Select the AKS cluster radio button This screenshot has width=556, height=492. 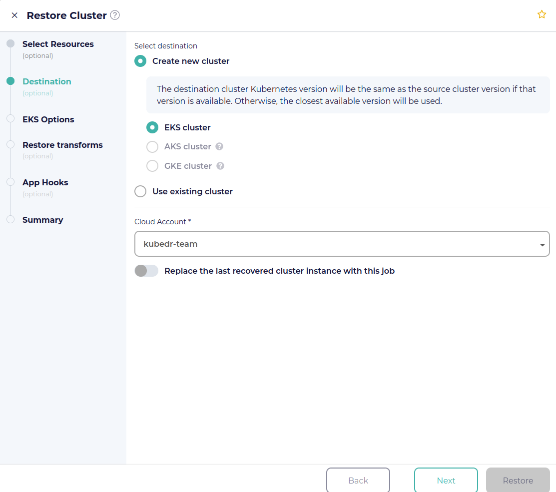152,146
